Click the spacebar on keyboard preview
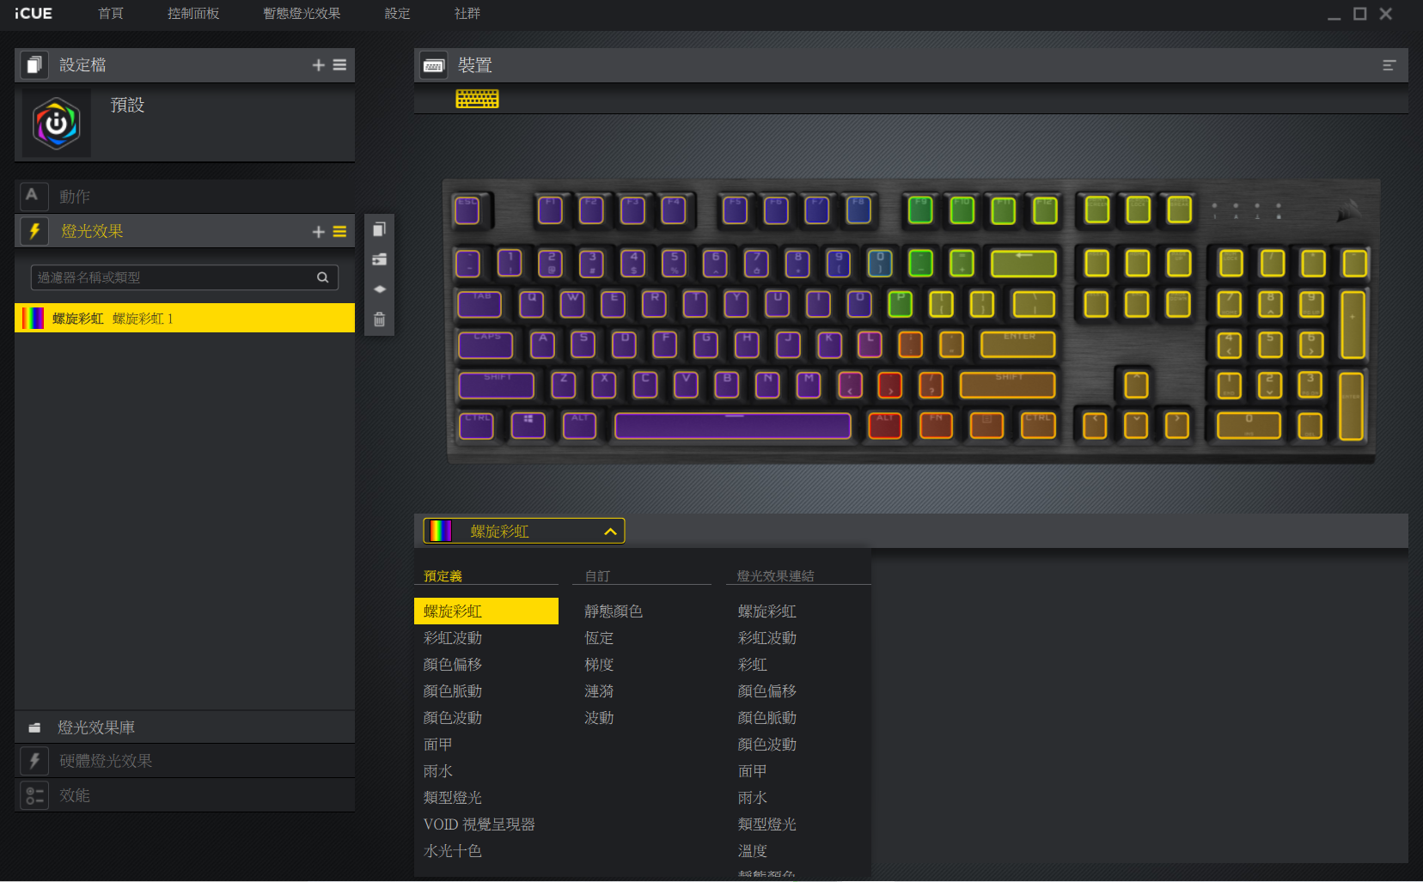The image size is (1423, 882). (733, 425)
